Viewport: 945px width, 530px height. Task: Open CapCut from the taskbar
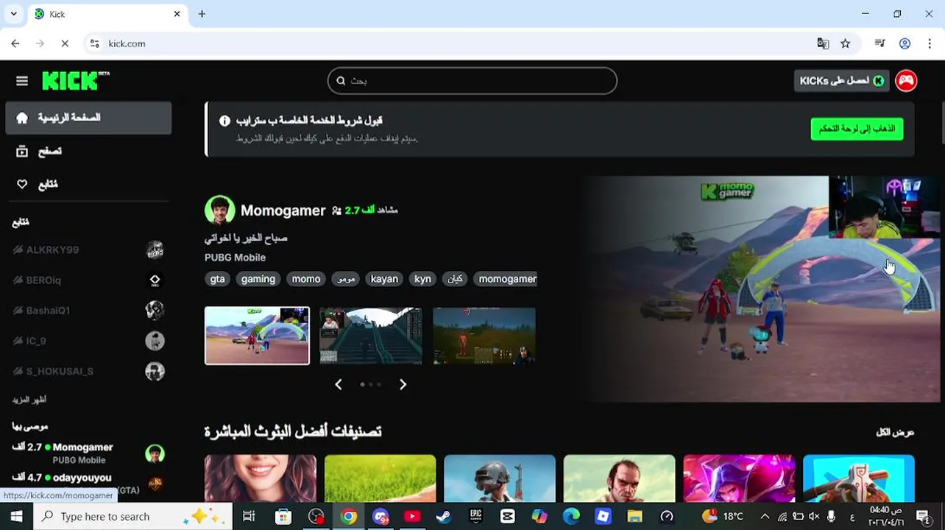[507, 516]
